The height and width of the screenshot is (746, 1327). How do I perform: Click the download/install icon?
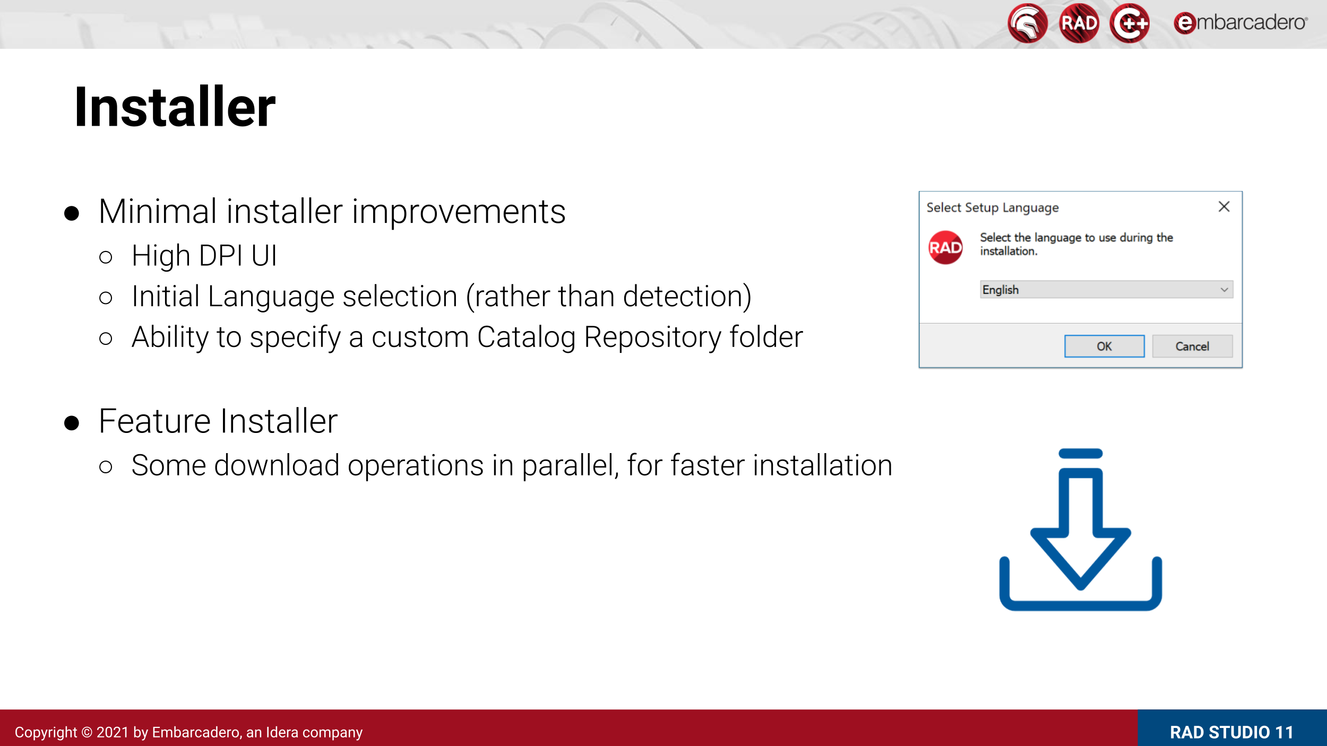[1081, 528]
